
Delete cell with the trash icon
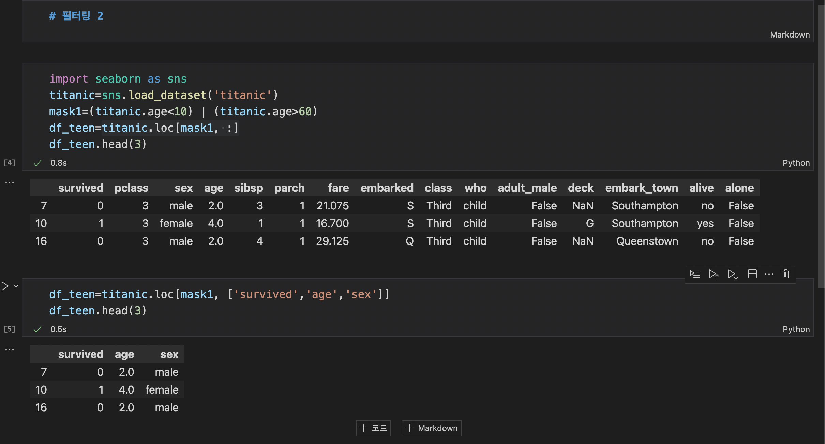coord(786,274)
